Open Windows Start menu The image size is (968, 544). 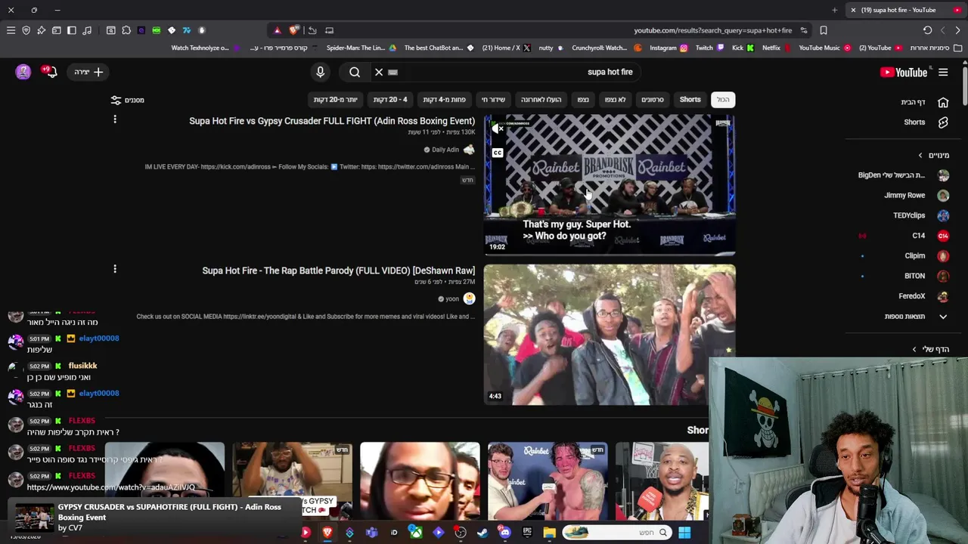pos(684,533)
